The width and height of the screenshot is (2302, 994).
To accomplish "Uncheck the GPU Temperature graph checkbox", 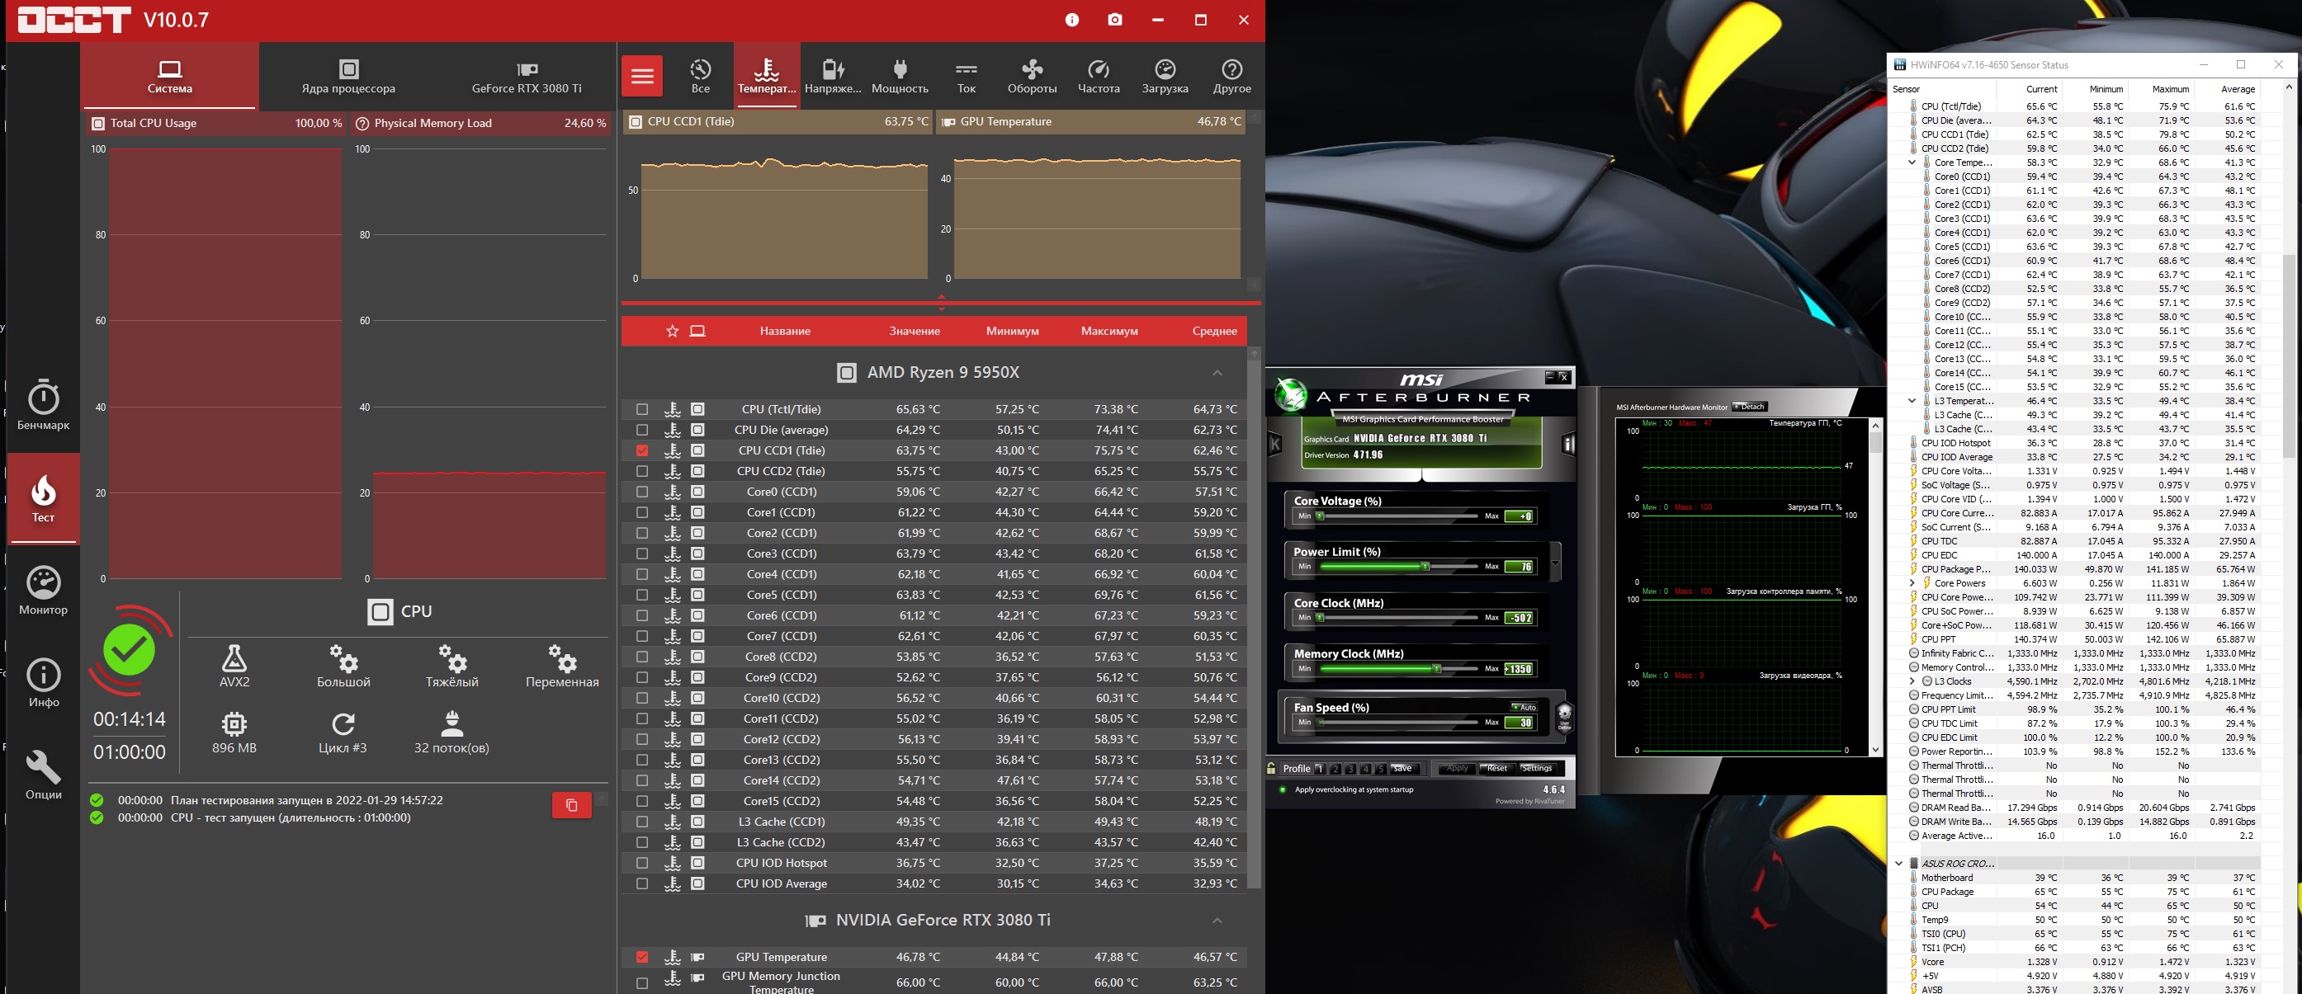I will (x=641, y=957).
